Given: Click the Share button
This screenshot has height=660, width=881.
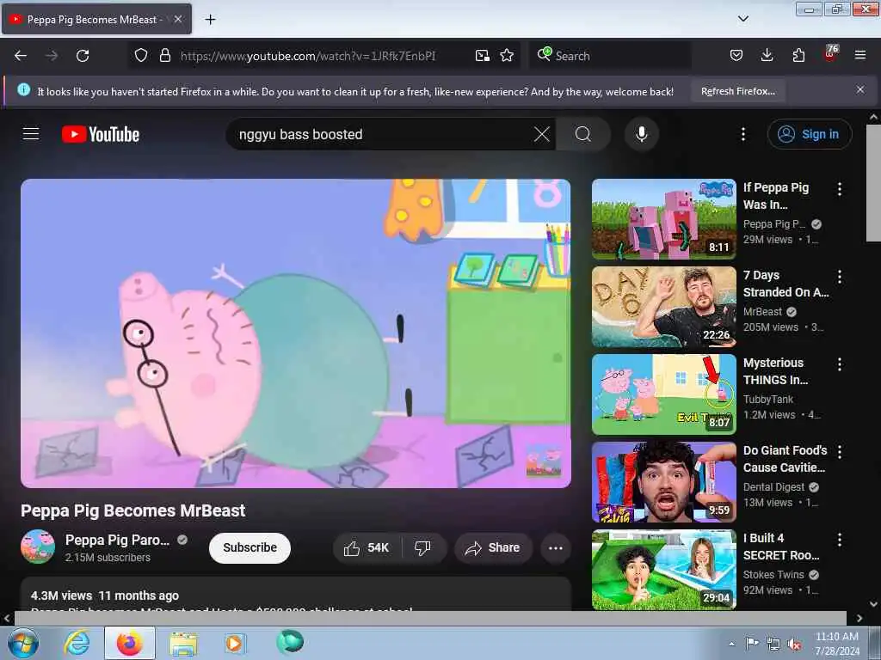Looking at the screenshot, I should (x=493, y=547).
